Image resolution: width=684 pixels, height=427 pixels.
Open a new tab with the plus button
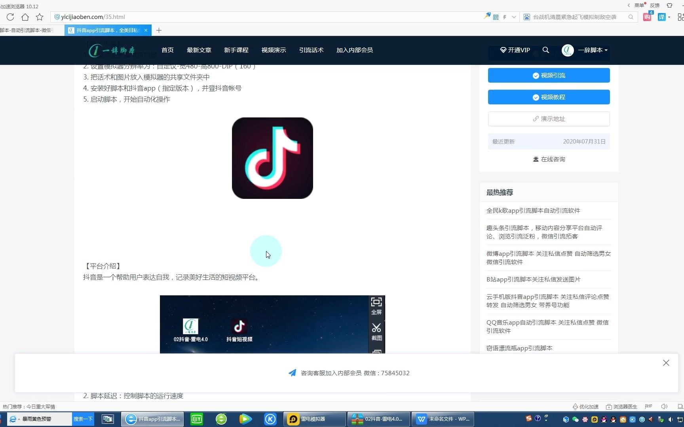click(x=159, y=30)
